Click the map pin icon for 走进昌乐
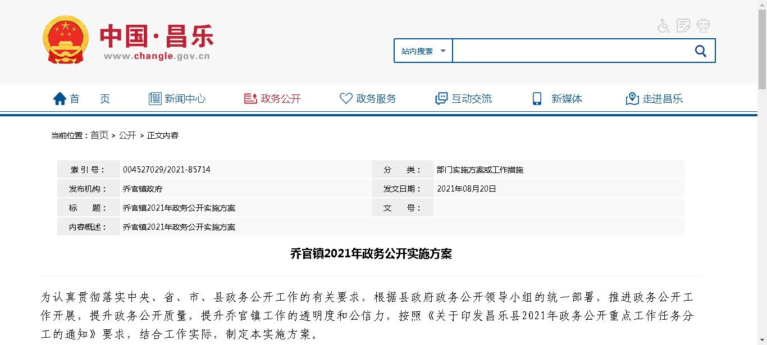Image resolution: width=767 pixels, height=345 pixels. (632, 99)
